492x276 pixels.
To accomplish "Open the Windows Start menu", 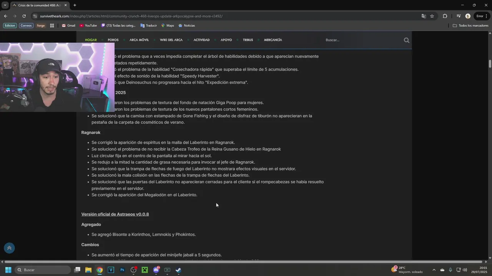I will (x=8, y=270).
